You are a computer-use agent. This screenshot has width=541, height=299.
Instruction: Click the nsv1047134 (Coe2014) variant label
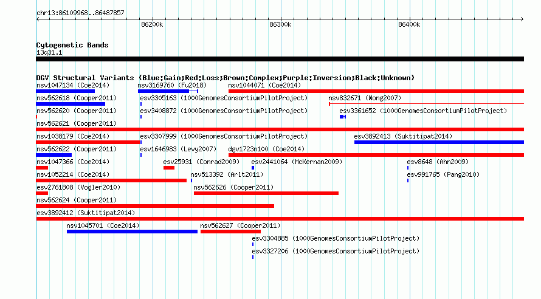(73, 85)
